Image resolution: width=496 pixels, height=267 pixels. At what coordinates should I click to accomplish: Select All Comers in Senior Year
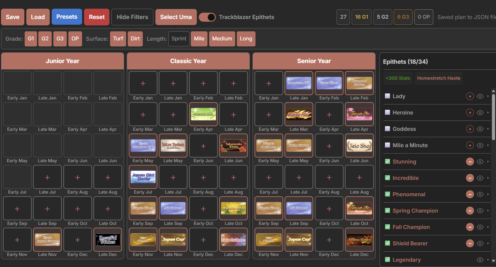click(299, 208)
